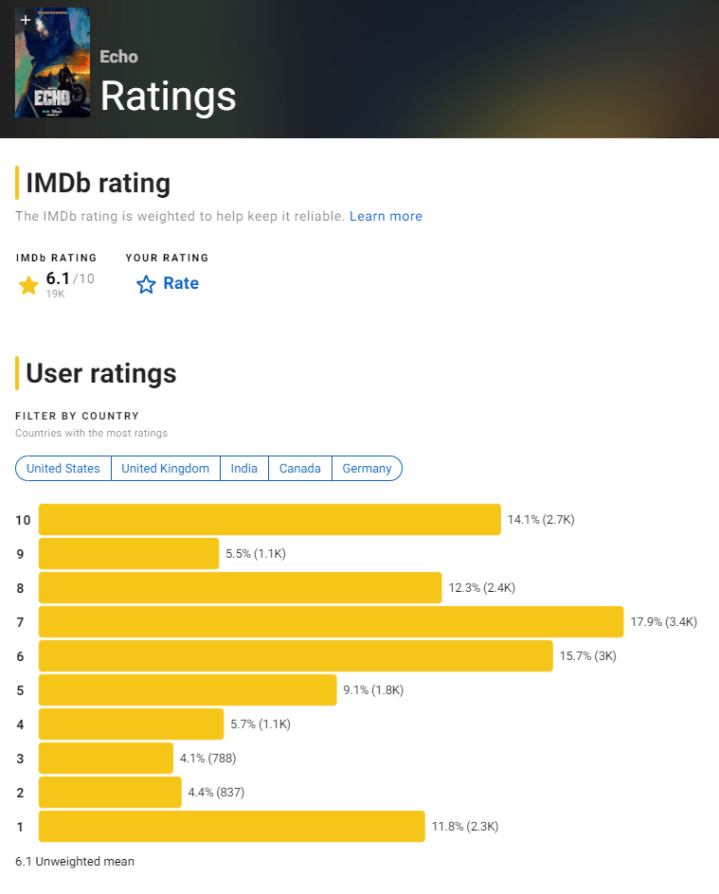This screenshot has height=894, width=719.
Task: Select the Canada country filter
Action: coord(300,469)
